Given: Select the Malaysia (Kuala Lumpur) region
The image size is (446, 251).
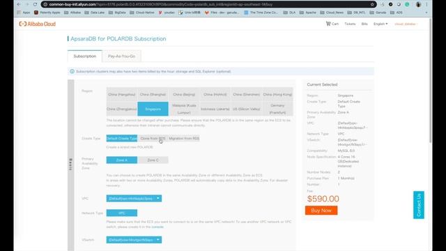Looking at the screenshot, I should [x=184, y=109].
